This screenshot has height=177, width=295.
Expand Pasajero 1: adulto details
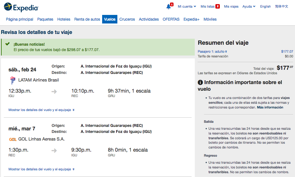pos(213,51)
